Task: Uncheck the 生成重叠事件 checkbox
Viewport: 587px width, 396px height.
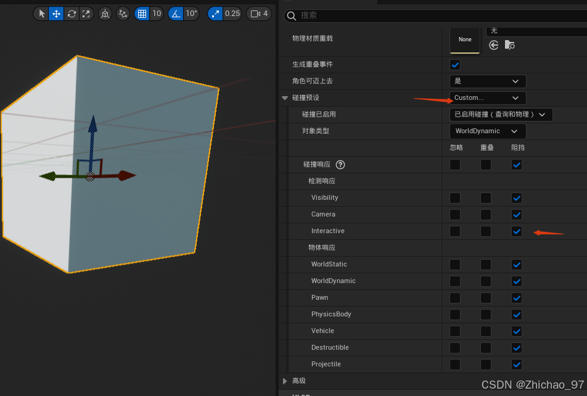Action: [455, 65]
